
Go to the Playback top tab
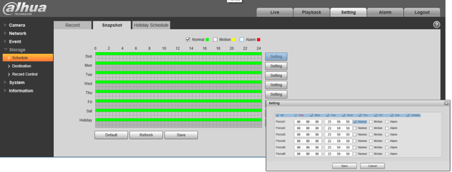pyautogui.click(x=311, y=12)
